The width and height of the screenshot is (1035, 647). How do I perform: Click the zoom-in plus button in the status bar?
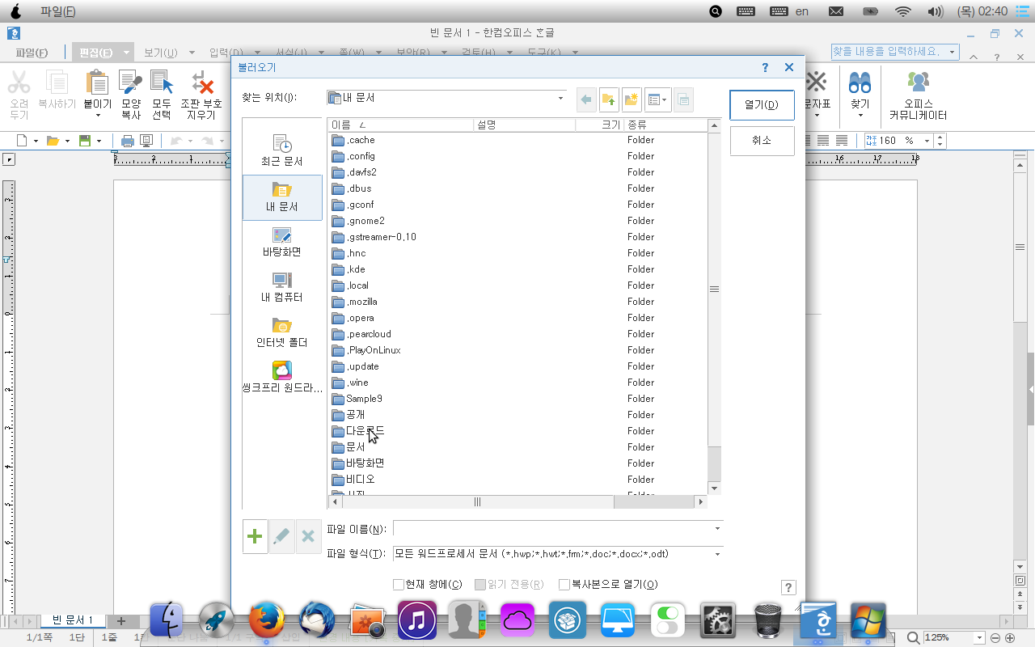[1010, 637]
